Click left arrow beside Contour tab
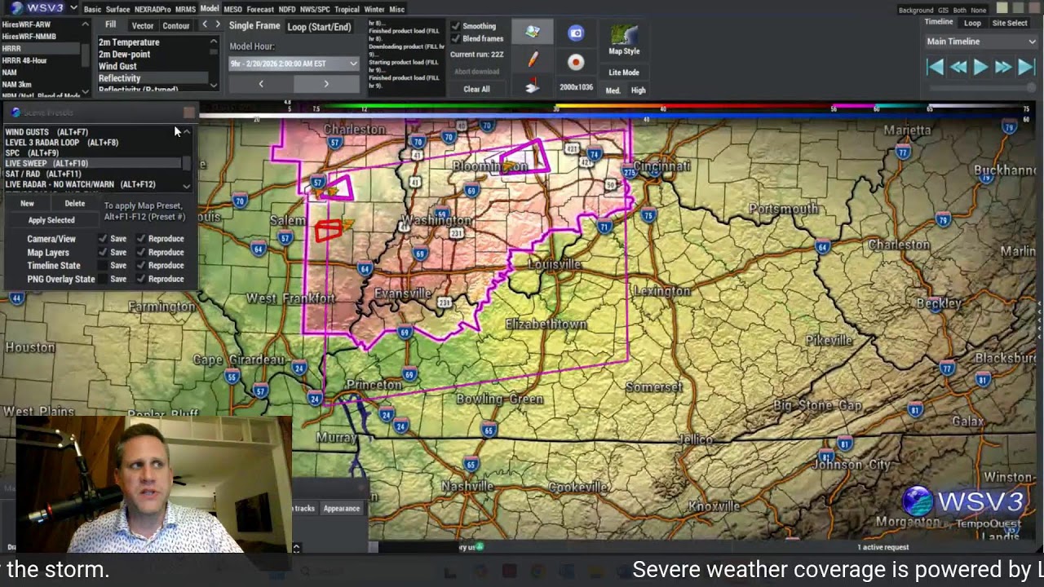 pyautogui.click(x=205, y=25)
